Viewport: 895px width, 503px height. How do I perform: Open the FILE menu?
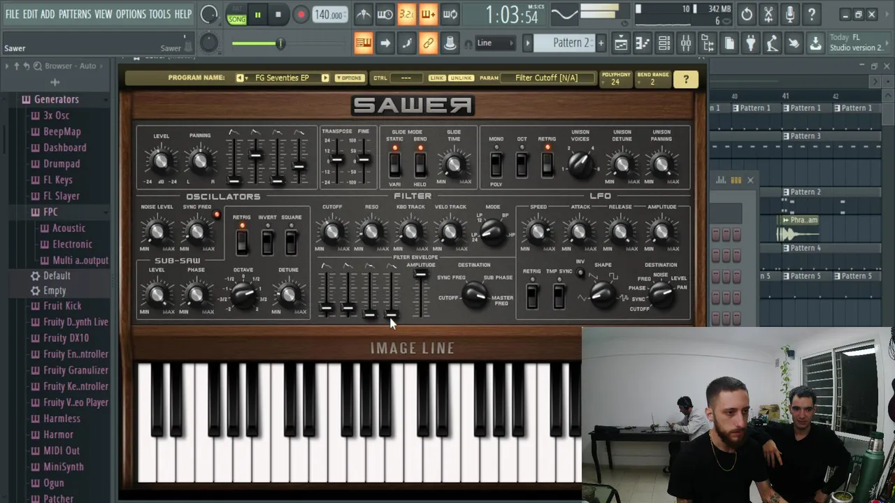tap(12, 14)
